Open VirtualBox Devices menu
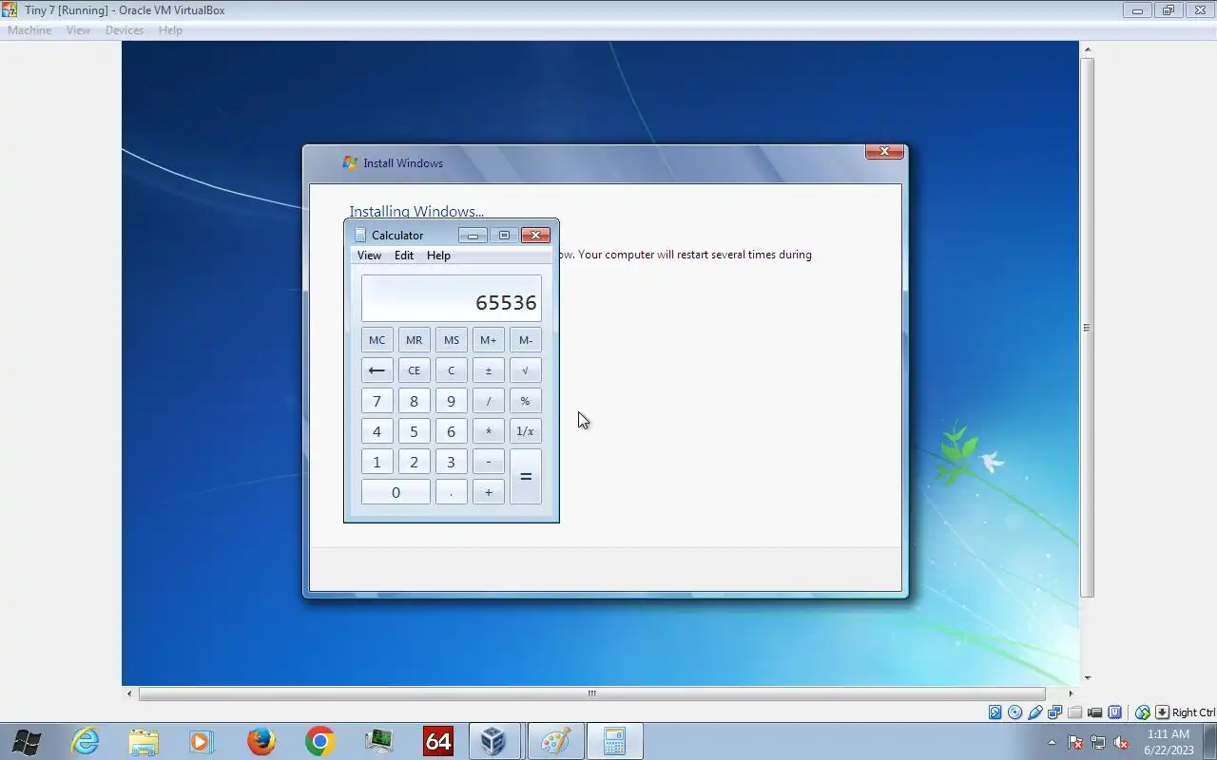Screen dimensions: 1217x760 [x=125, y=30]
